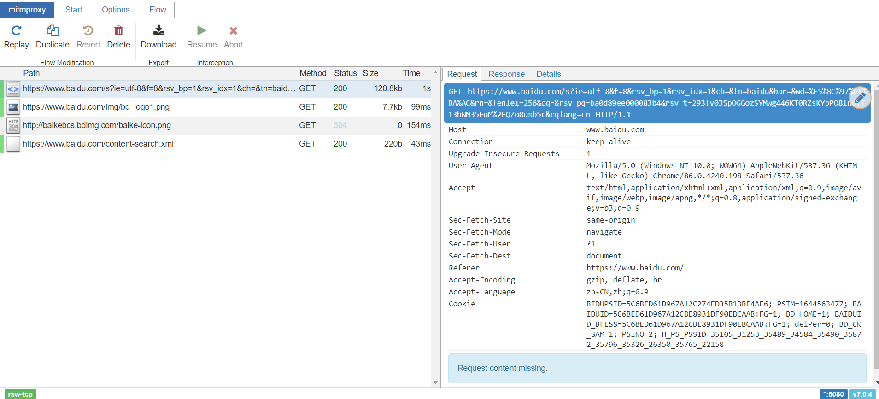Click the GET request URL line
This screenshot has width=879, height=399.
click(657, 103)
